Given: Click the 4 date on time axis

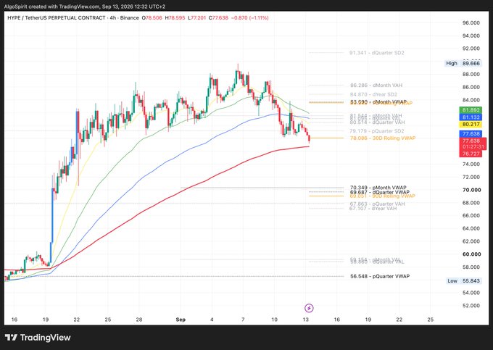Looking at the screenshot, I should 212,320.
